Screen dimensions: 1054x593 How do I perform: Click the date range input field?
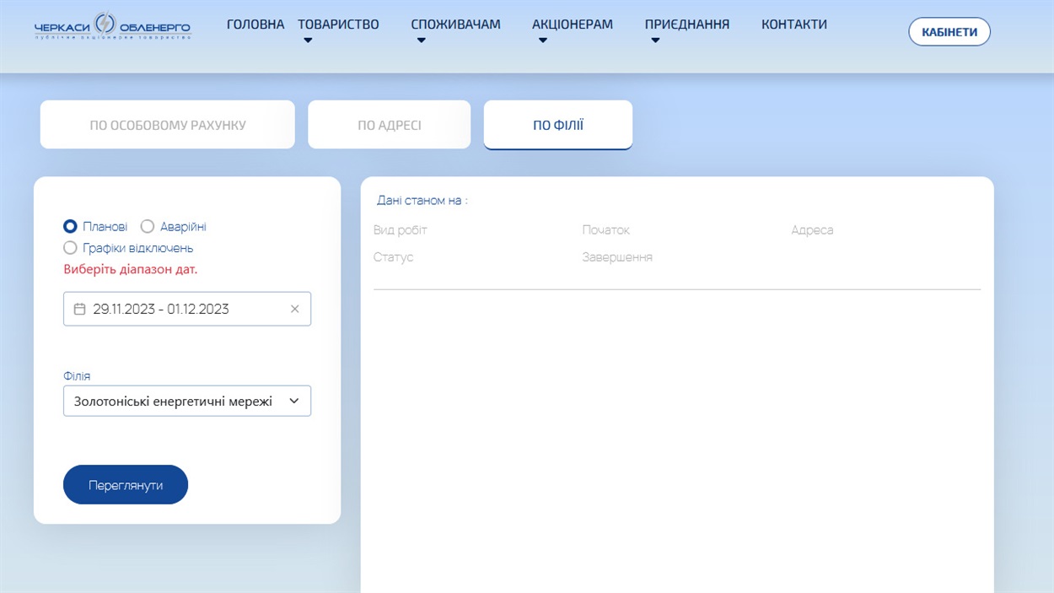tap(181, 309)
